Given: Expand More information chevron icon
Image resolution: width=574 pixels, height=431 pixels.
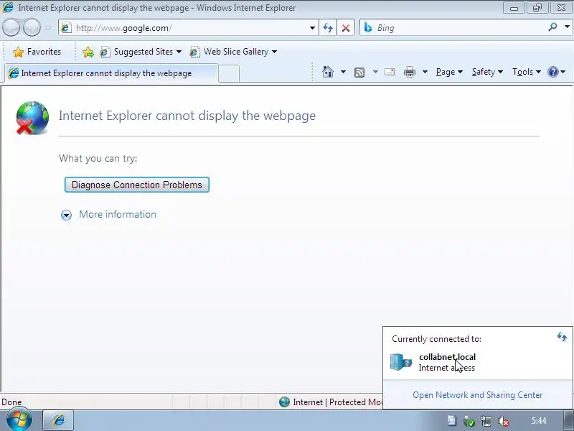Looking at the screenshot, I should point(66,215).
